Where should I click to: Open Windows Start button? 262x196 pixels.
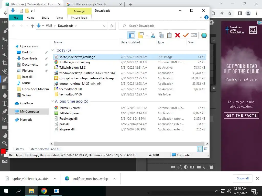point(6,191)
